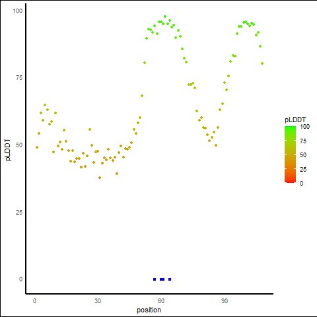This screenshot has width=317, height=317.
Task: Click the highest green data point
Action: point(165,17)
